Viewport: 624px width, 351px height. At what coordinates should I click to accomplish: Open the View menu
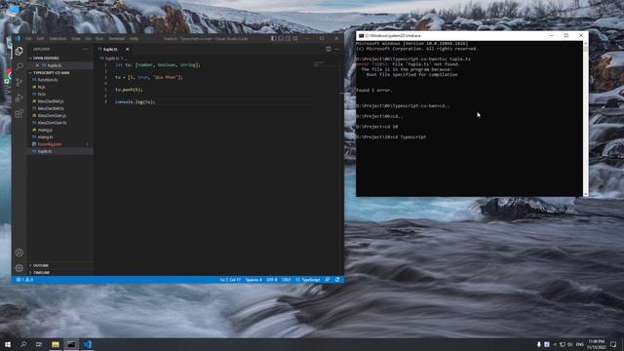pyautogui.click(x=76, y=39)
